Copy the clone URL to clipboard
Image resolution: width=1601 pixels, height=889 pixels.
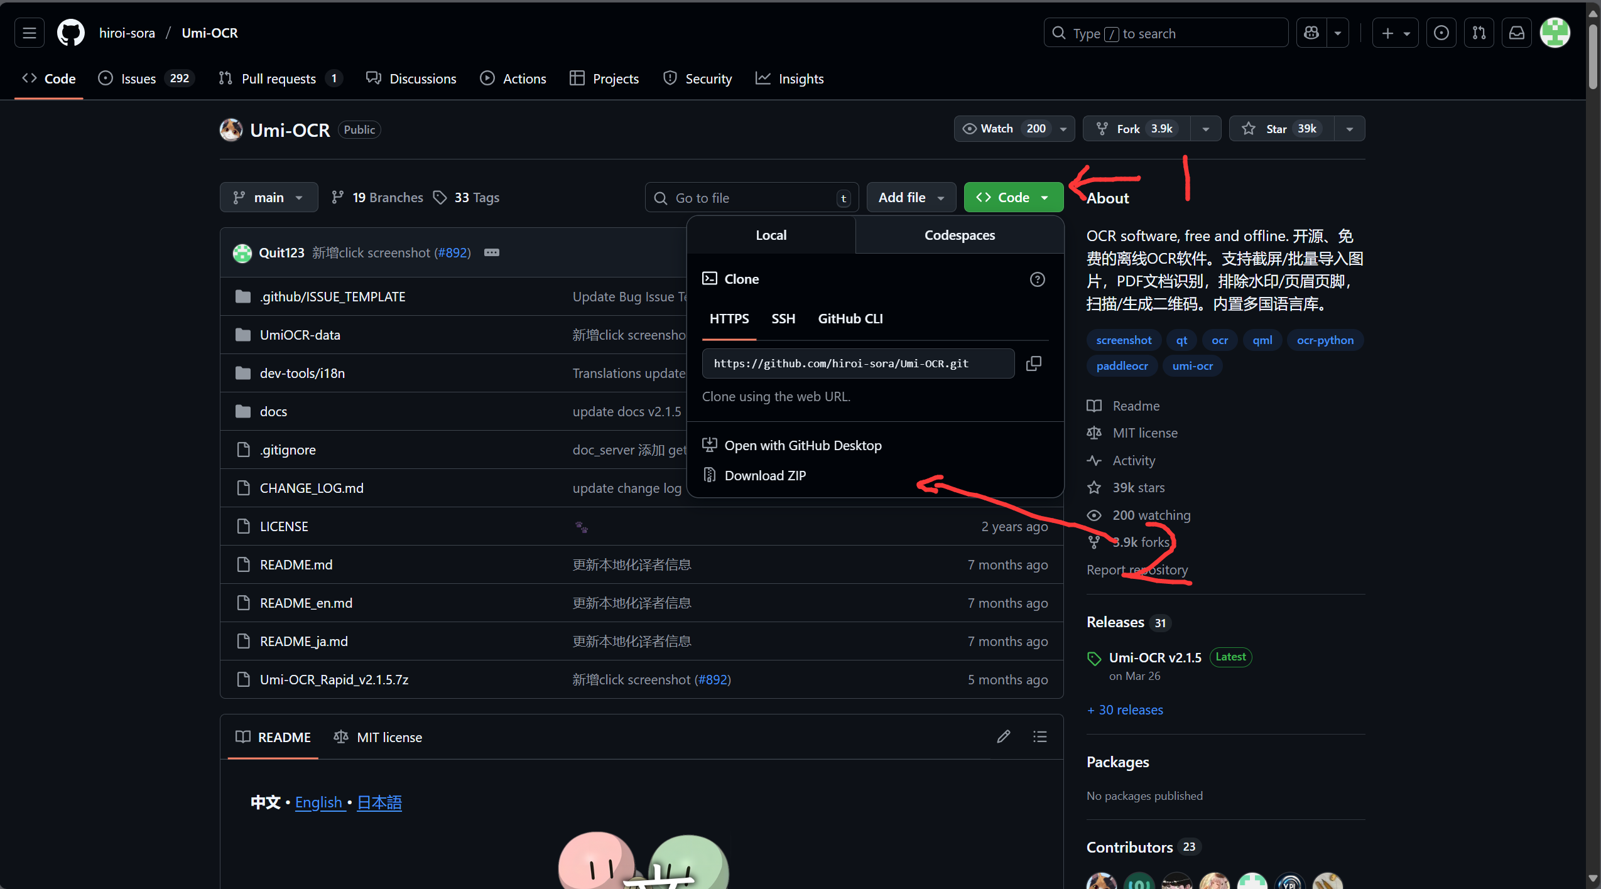pos(1033,364)
